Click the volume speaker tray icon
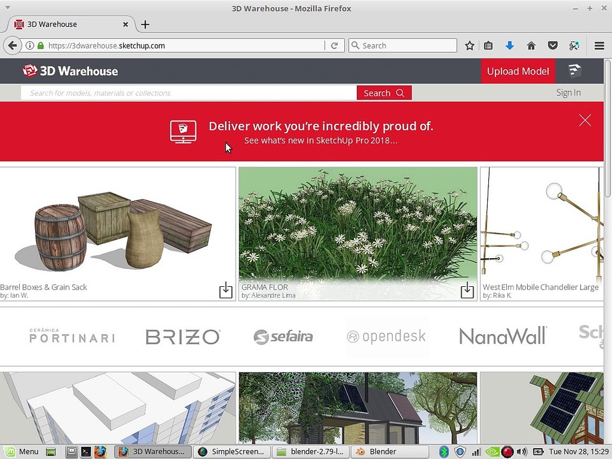 click(x=522, y=452)
